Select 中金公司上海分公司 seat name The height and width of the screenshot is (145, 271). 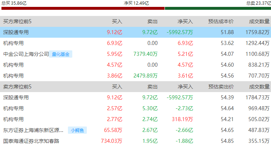coord(26,54)
